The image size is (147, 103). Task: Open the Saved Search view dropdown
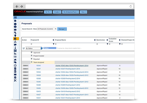47,29
